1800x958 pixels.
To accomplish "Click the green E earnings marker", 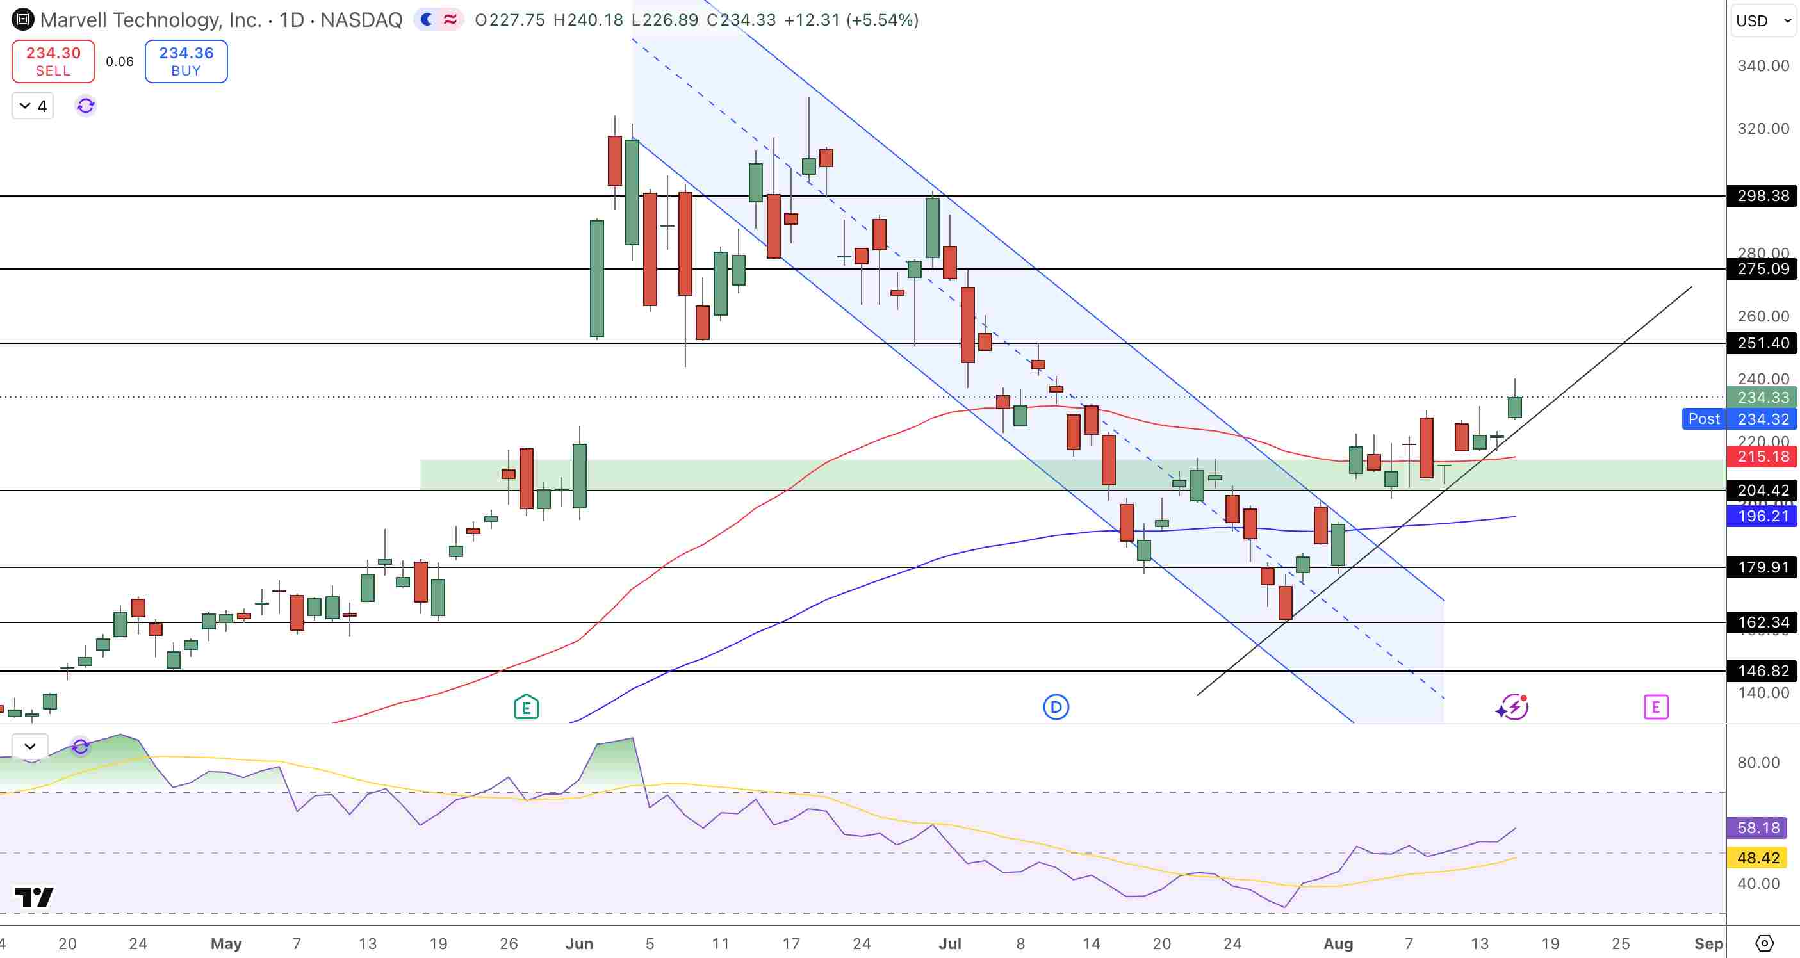I will [526, 707].
